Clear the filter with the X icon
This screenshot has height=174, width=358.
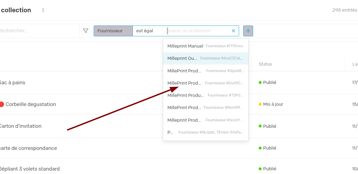coord(233,31)
